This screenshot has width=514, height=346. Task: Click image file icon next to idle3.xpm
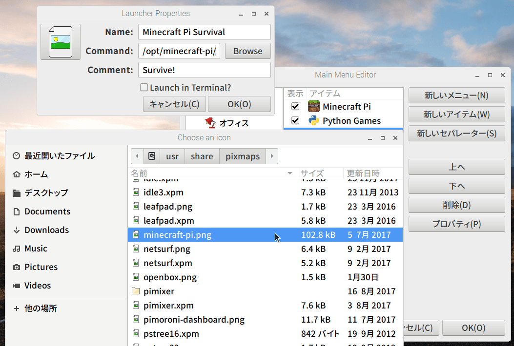(136, 192)
